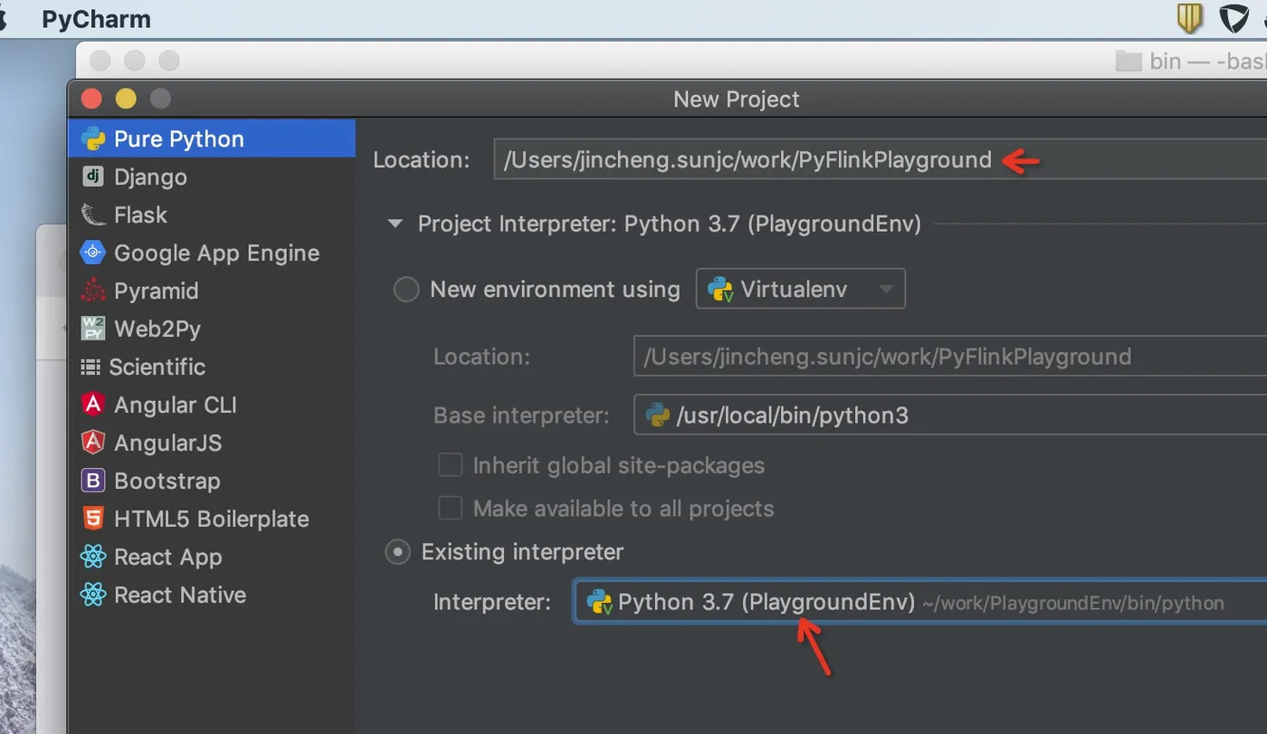Pick Google App Engine project type
This screenshot has width=1267, height=734.
click(x=212, y=253)
